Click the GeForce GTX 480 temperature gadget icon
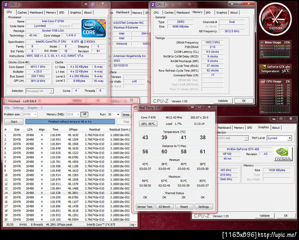 click(263, 67)
